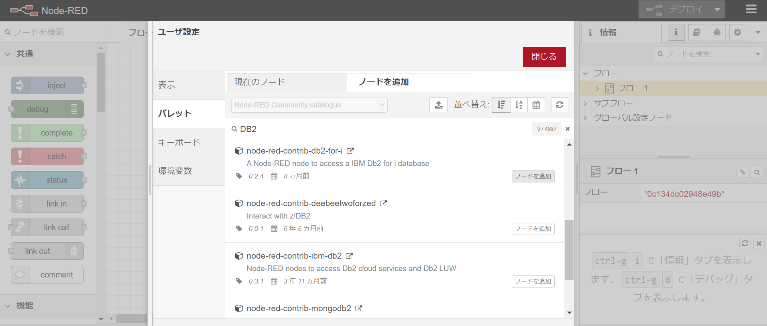Select the ノードを追加 tab

(411, 82)
